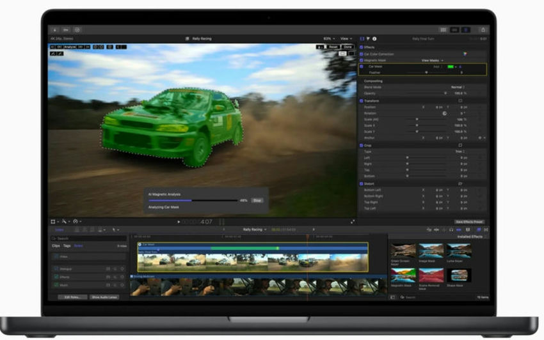Open the transform tool dropdown under viewer
The image size is (544, 340).
pos(55,222)
